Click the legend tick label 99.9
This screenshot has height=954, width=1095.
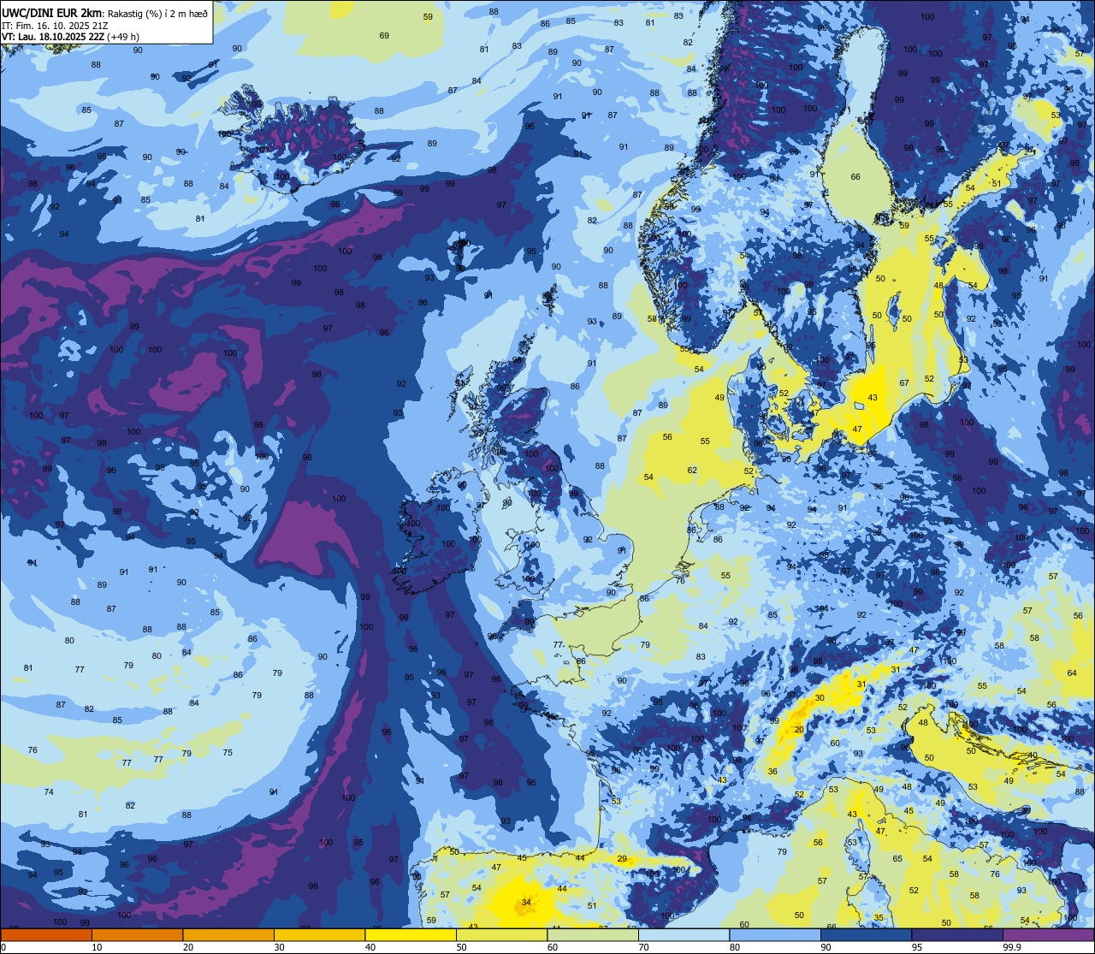[1012, 947]
